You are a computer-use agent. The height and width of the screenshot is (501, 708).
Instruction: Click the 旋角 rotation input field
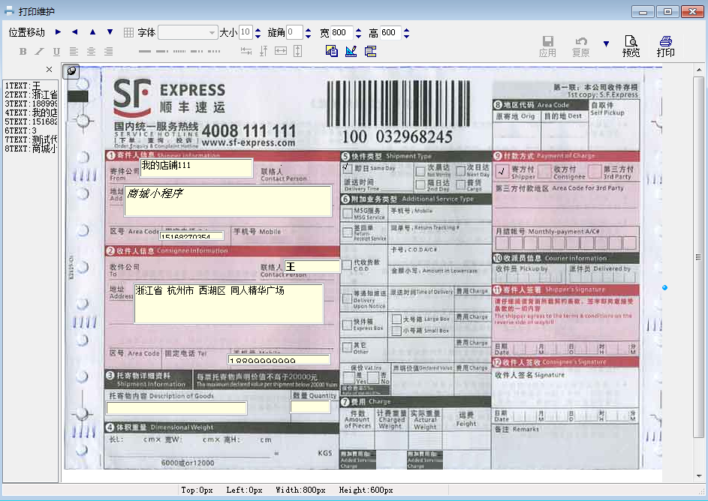[x=294, y=32]
